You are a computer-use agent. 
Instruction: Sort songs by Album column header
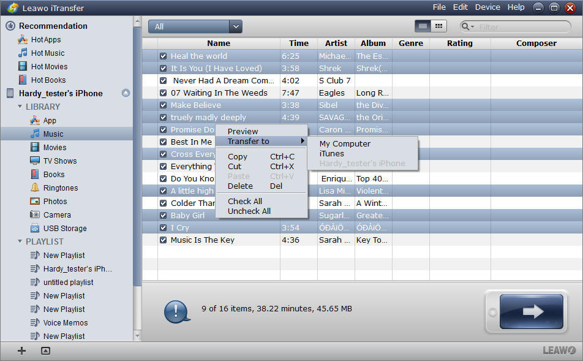click(x=374, y=43)
